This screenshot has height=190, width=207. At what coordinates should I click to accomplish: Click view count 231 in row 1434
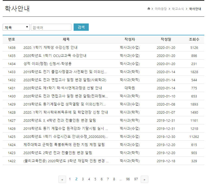click(x=194, y=64)
